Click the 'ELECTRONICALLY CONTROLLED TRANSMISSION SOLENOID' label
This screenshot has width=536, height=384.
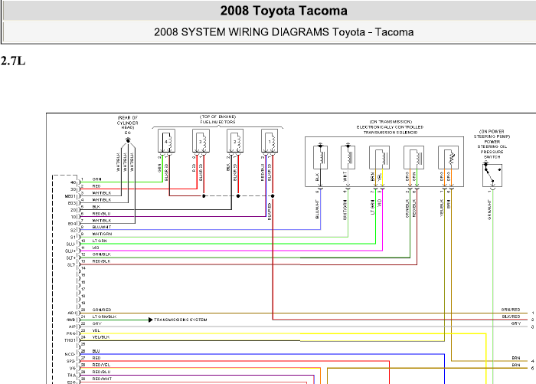(390, 130)
